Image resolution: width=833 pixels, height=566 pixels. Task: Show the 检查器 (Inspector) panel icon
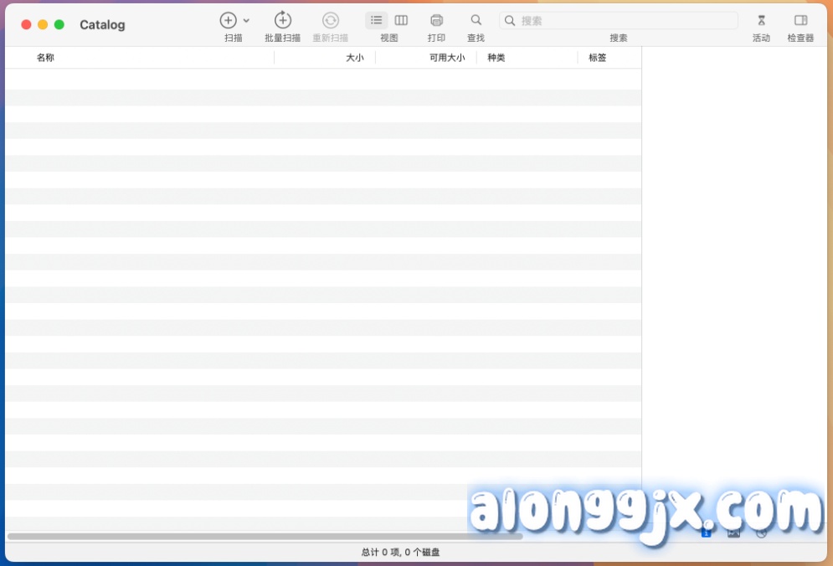801,20
